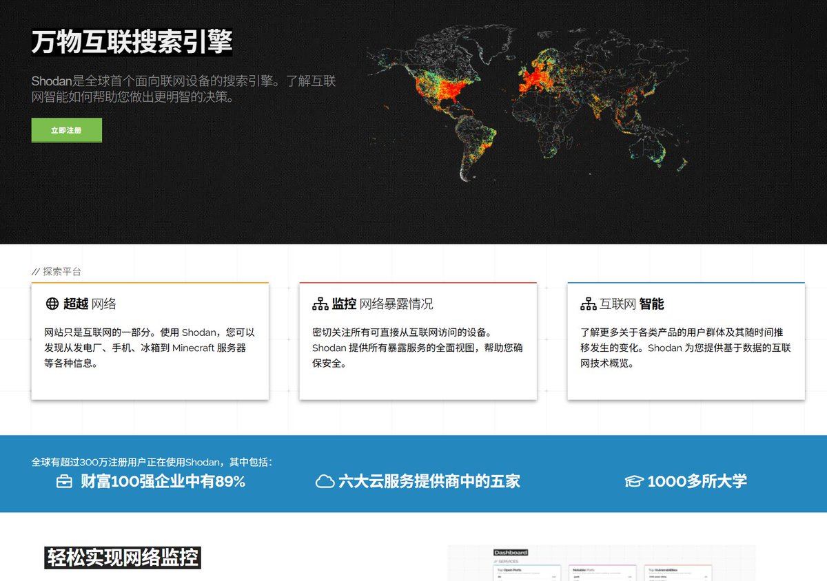Click the 六大云服务提供商中的五家 text
Viewport: 827px width, 581px height.
pos(429,481)
